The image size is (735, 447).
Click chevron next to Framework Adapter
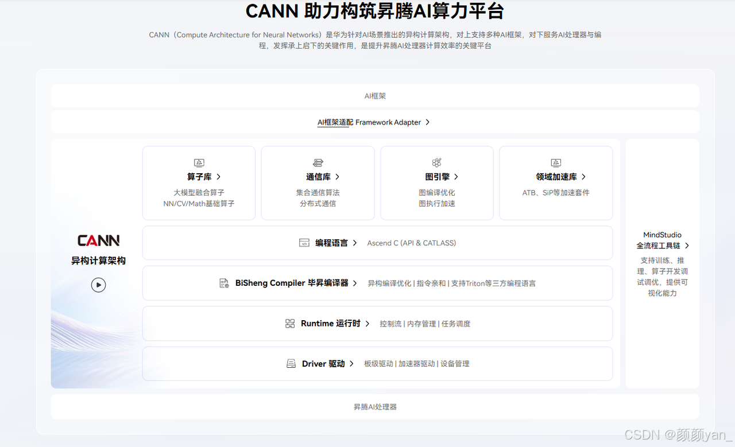[428, 122]
